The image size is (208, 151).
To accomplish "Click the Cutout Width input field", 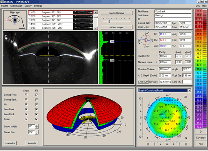I will pyautogui.click(x=32, y=126).
